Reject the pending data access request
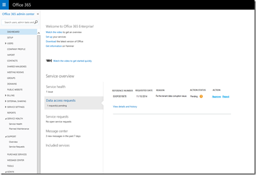Viewport: 256px width, 175px height. click(226, 96)
